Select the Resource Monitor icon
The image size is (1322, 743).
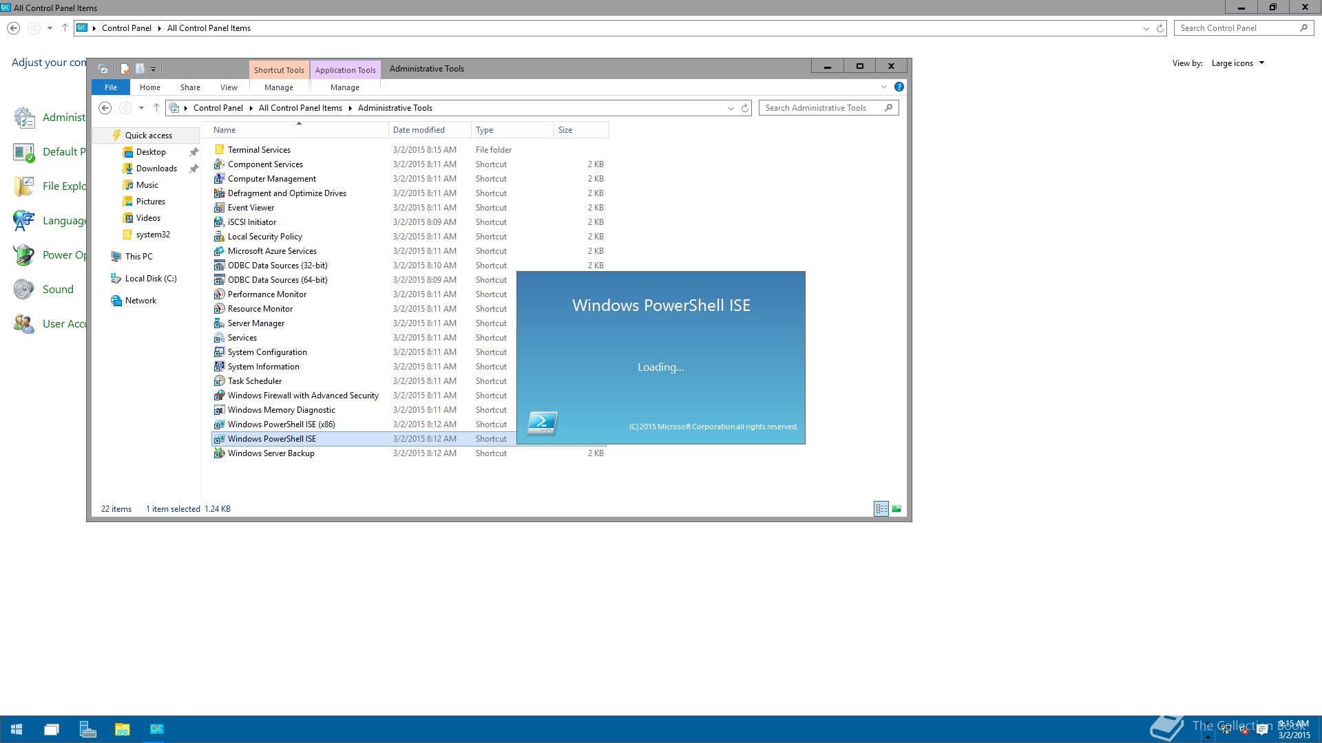(x=219, y=309)
